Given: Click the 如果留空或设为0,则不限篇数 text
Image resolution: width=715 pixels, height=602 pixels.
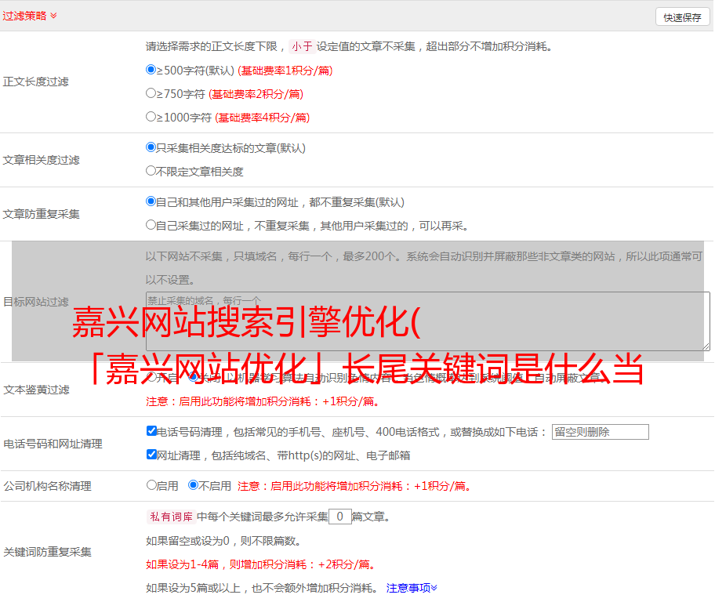Looking at the screenshot, I should pyautogui.click(x=224, y=541).
